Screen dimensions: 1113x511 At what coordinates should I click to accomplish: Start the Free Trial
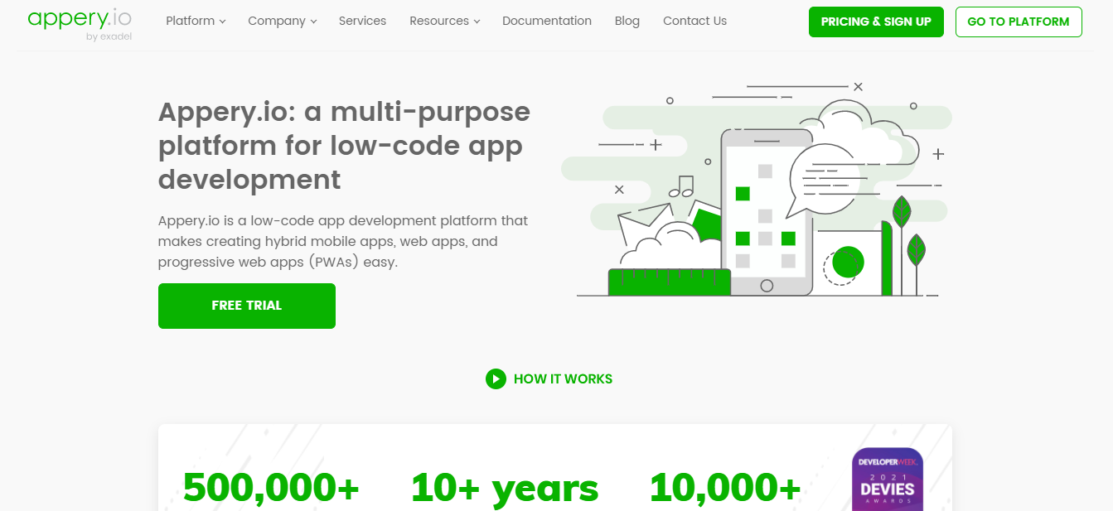247,306
